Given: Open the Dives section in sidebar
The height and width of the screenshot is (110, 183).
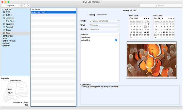Looking at the screenshot, I should point(8,12).
